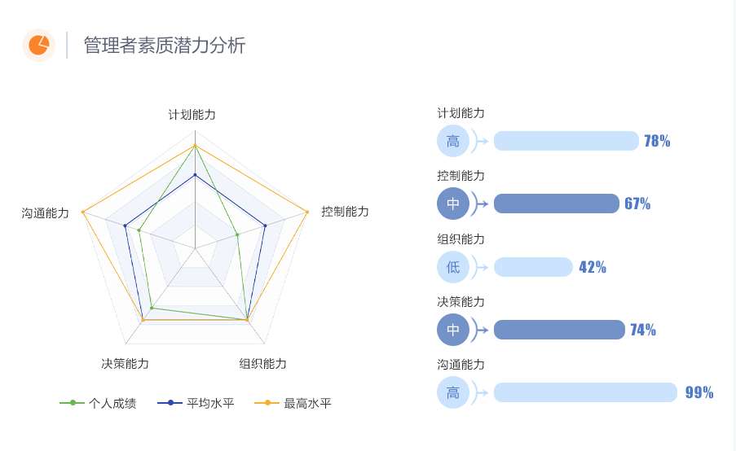This screenshot has height=451, width=736.
Task: Click the 中 badge beside 控制能力 bar
Action: pos(453,204)
